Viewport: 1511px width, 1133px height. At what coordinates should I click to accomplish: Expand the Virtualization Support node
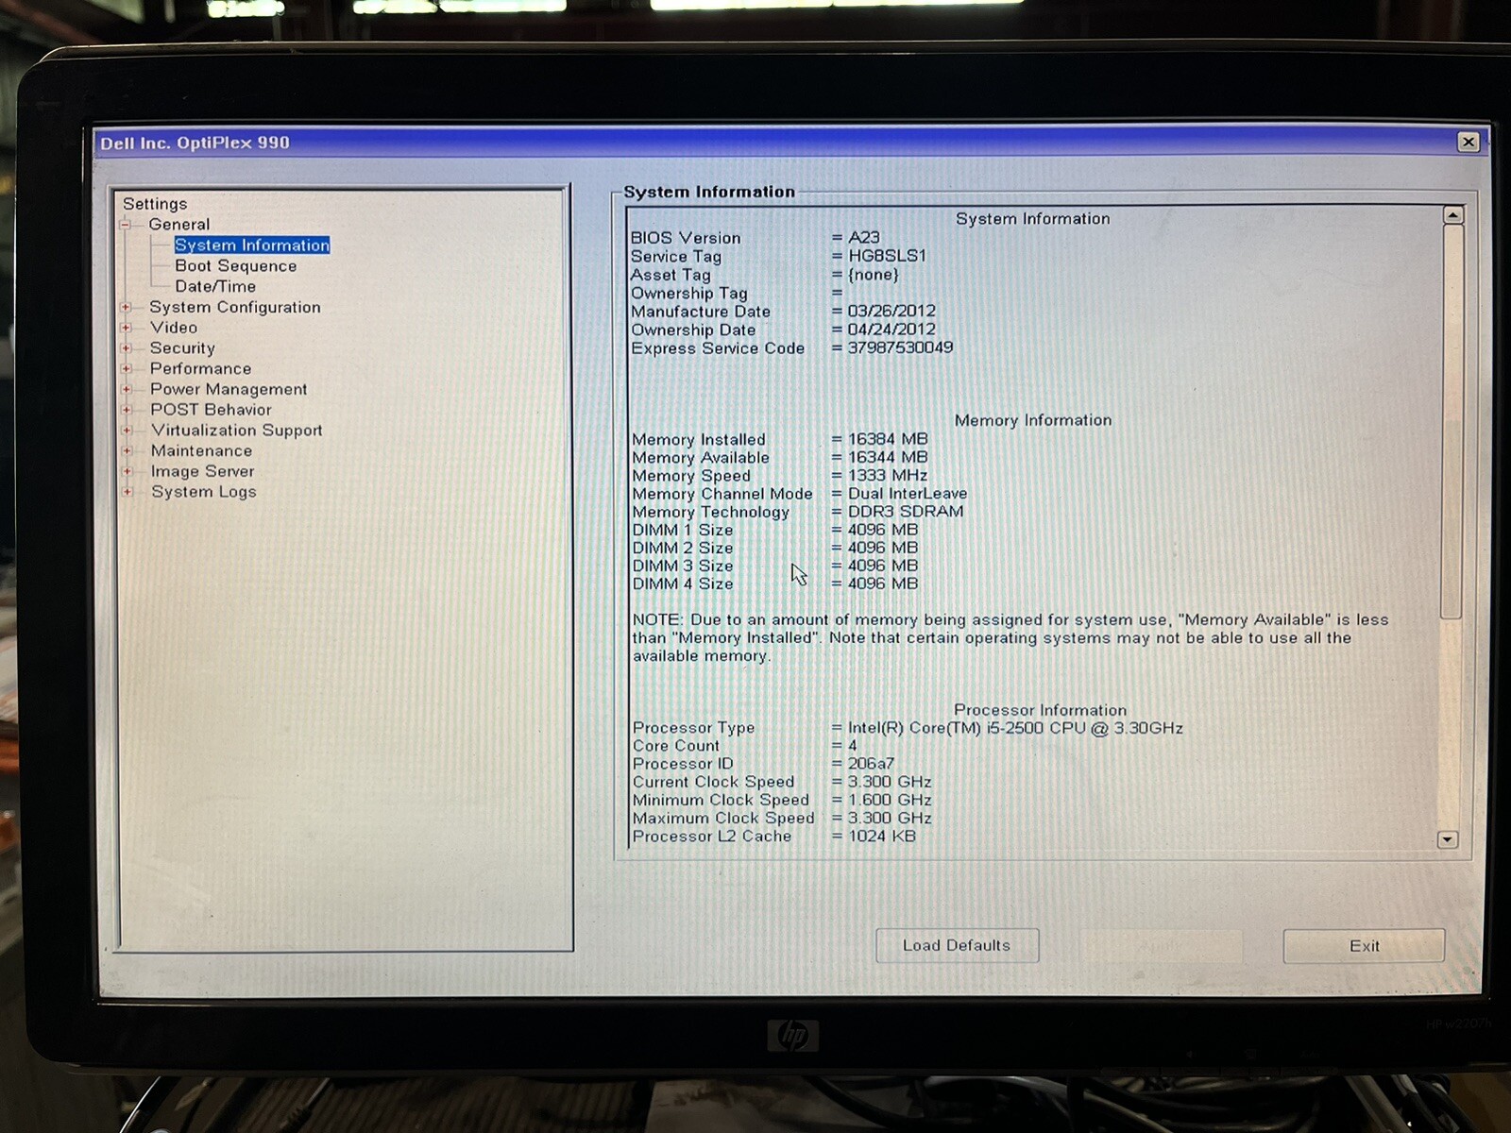point(127,431)
